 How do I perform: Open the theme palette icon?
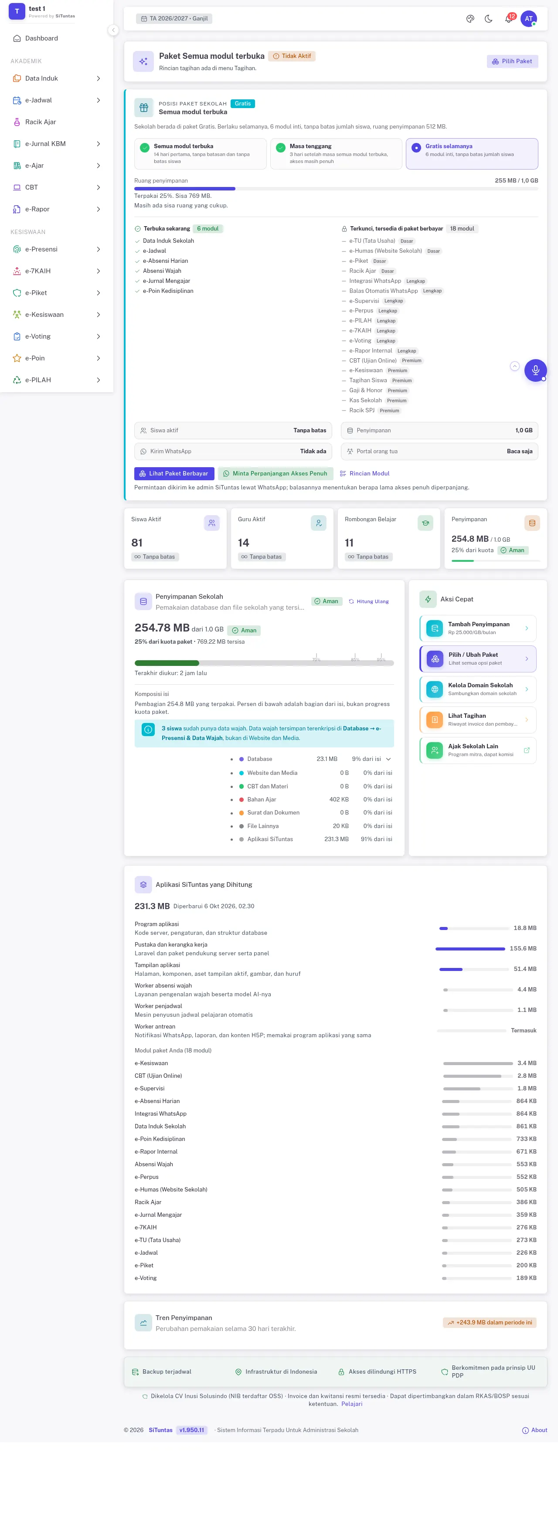click(470, 18)
